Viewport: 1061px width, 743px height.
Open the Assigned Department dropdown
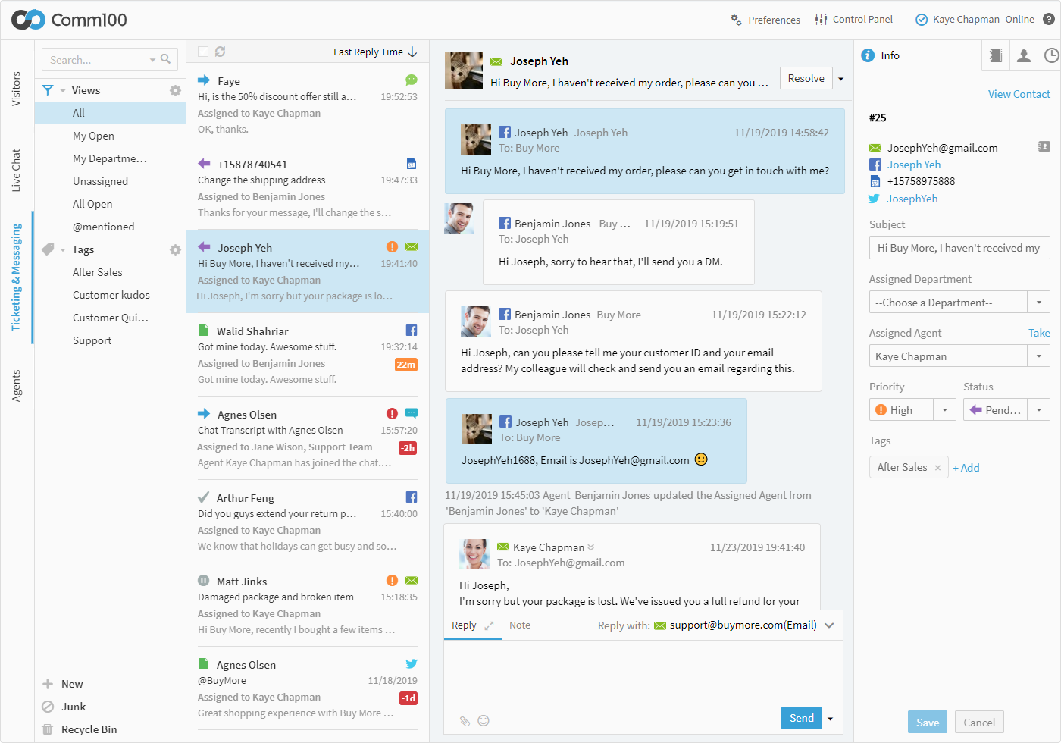[x=959, y=303]
